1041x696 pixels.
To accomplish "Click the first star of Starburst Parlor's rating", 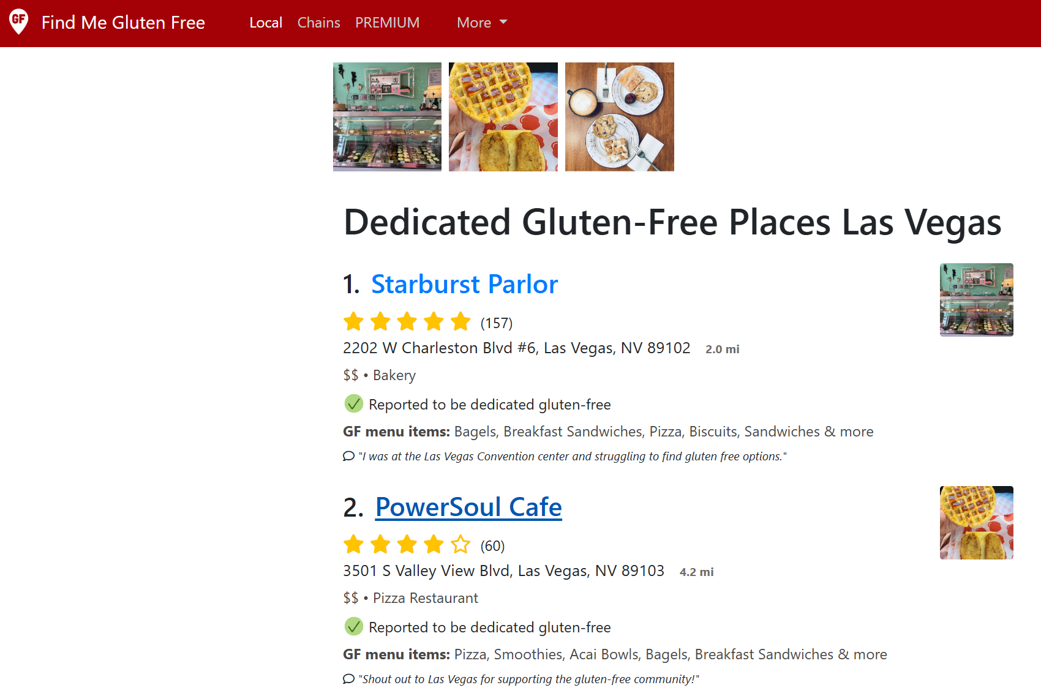I will click(x=353, y=321).
